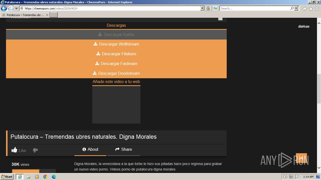Image resolution: width=321 pixels, height=180 pixels.
Task: Click the Descargas heading
Action: [x=116, y=25]
